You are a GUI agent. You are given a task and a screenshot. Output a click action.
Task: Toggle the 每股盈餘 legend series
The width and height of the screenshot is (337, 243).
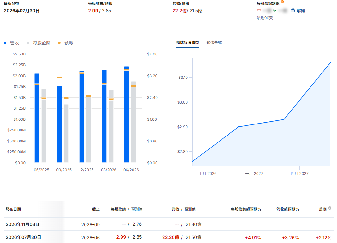(x=38, y=43)
